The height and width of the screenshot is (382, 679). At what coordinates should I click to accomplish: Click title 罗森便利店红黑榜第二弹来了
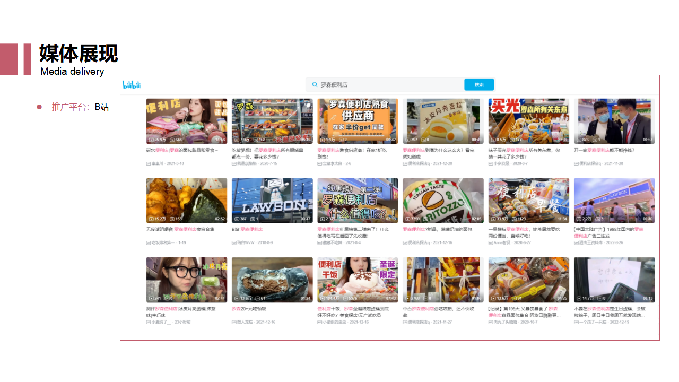tap(353, 232)
